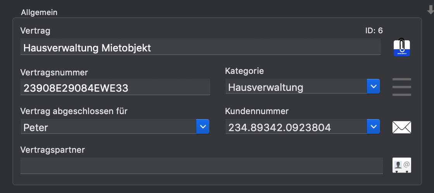Click the 'Vertrag abgeschlossen für' label
434x193 pixels.
coord(74,111)
